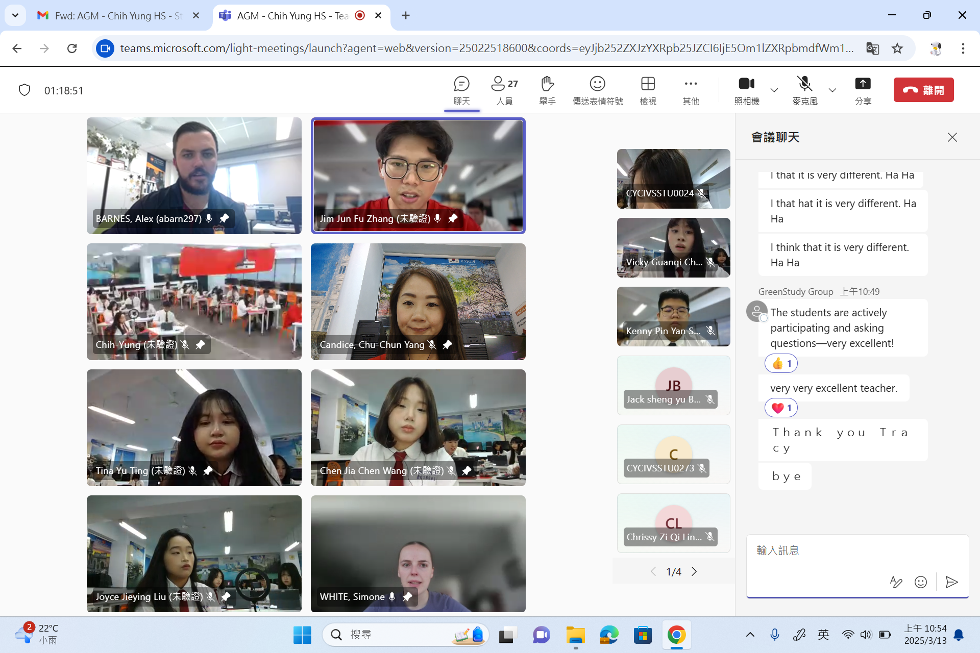This screenshot has height=653, width=980.
Task: Go to next page of participant tiles
Action: point(694,571)
